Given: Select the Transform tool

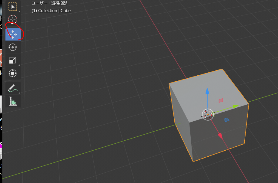Looking at the screenshot, I should pos(13,73).
